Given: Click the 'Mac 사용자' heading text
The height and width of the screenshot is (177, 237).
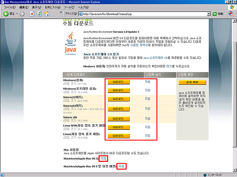Looking at the screenshot, I should [71, 150].
